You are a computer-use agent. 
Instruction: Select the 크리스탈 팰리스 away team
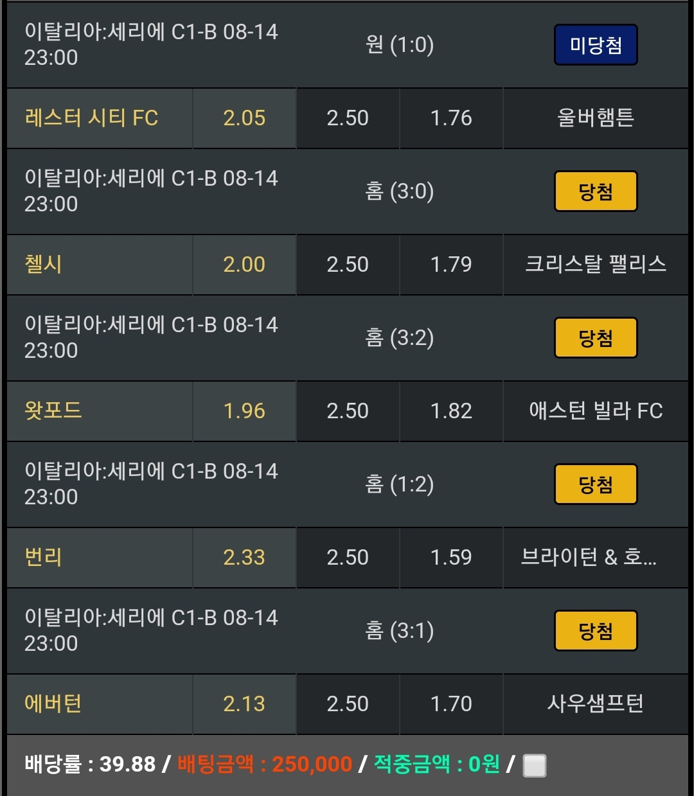(595, 265)
